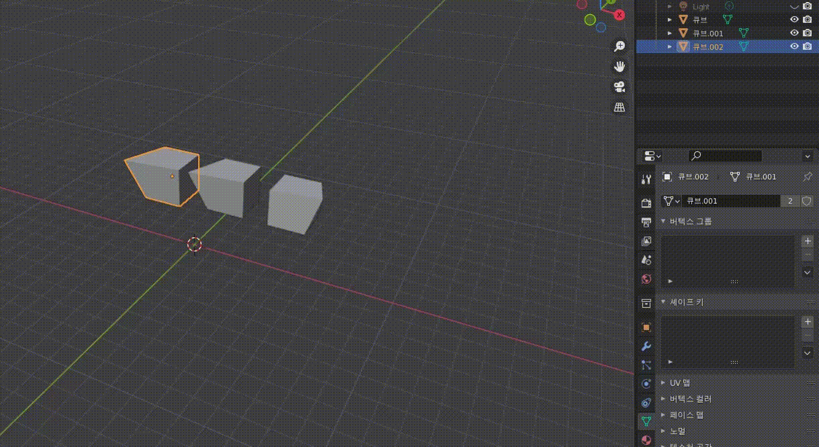Open the properties options dropdown beside search

coord(808,156)
